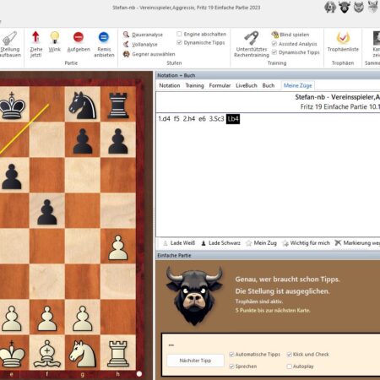Switch to the Buch tab
Image resolution: width=380 pixels, height=380 pixels.
269,85
